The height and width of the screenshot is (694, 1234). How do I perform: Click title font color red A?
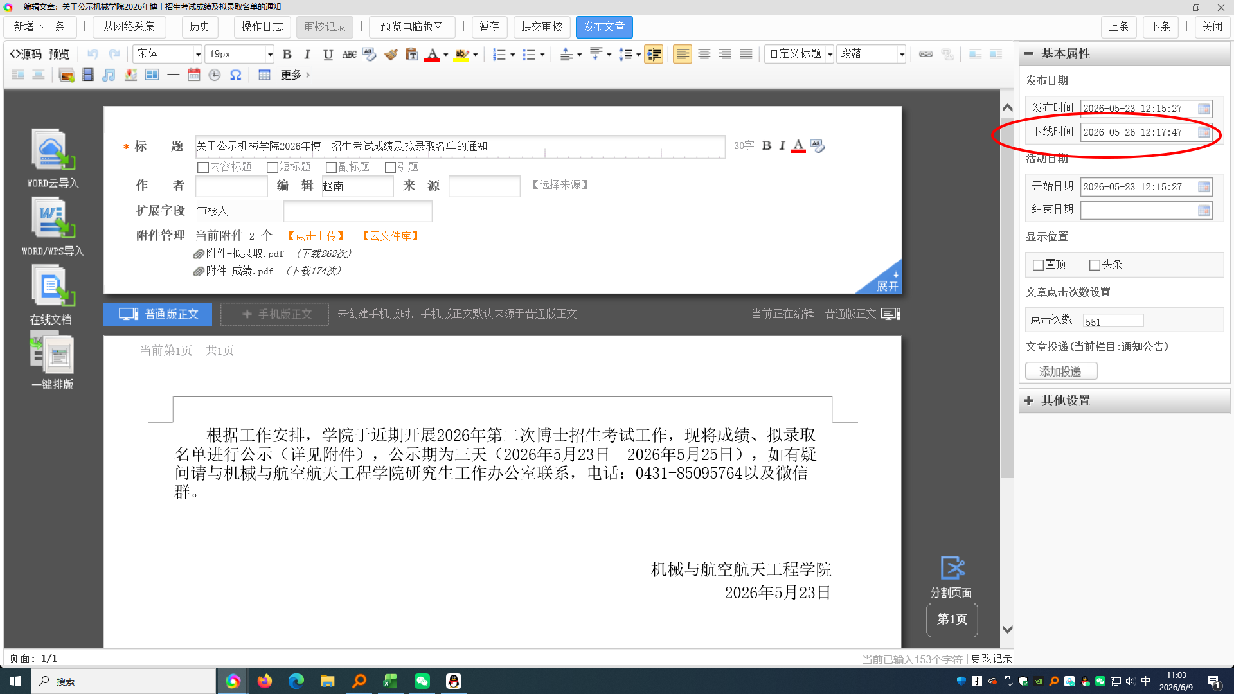[x=798, y=147]
